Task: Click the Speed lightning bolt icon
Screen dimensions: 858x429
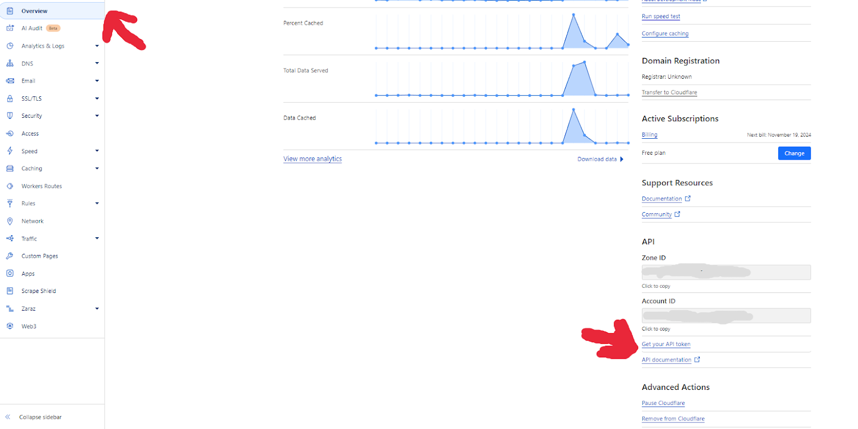Action: [x=10, y=151]
